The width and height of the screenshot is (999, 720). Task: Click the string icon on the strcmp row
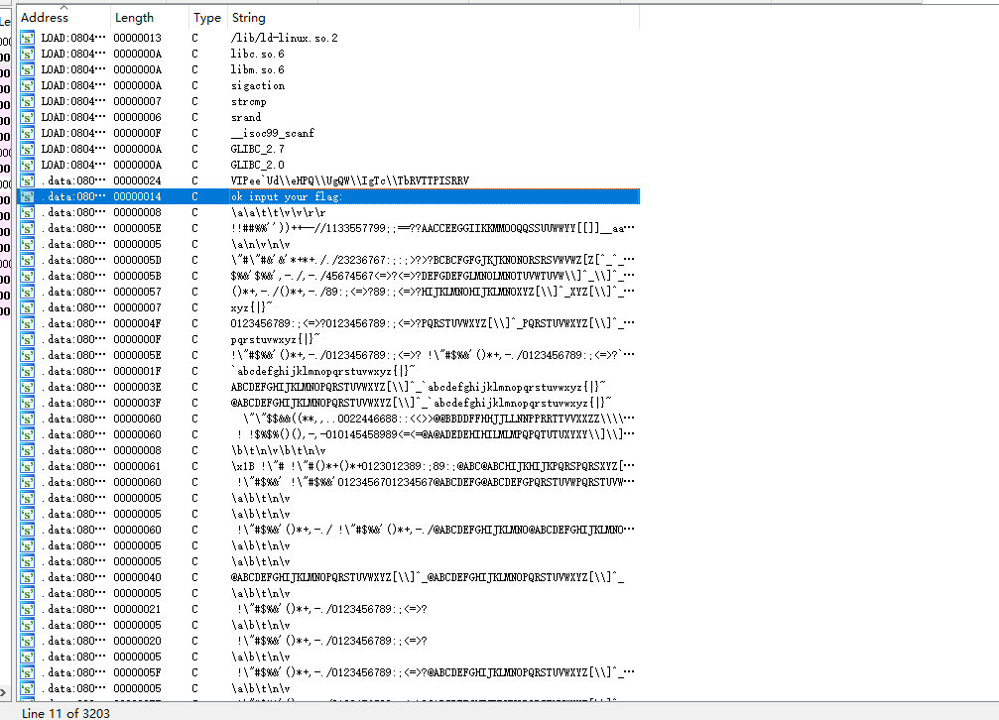(x=28, y=101)
